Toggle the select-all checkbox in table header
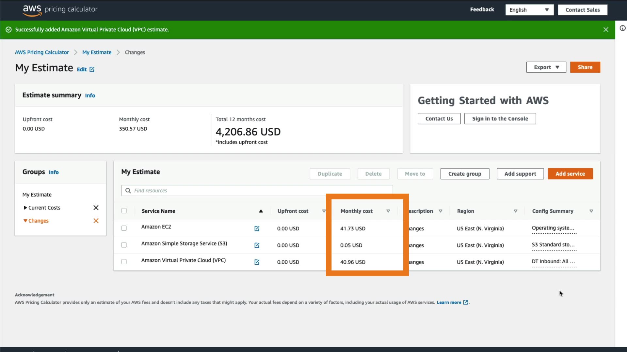 tap(124, 211)
